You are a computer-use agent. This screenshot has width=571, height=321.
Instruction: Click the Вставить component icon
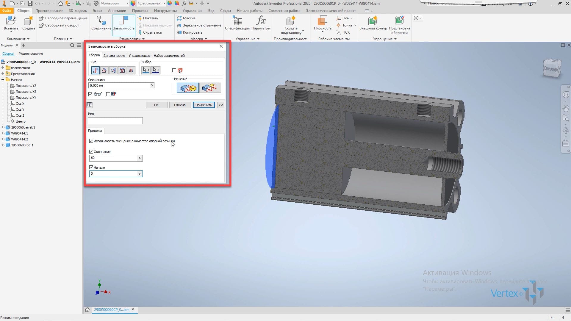(11, 23)
